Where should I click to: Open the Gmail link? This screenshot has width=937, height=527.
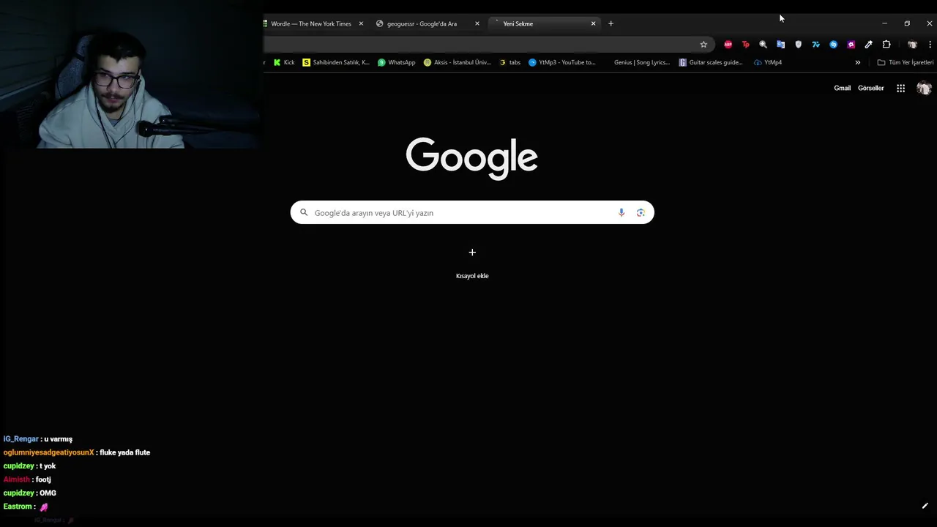click(842, 88)
